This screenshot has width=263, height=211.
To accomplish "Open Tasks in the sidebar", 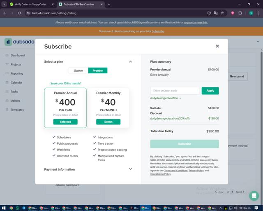I will (x=14, y=92).
